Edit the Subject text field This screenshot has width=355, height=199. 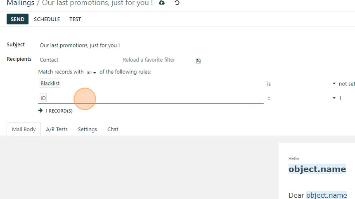click(80, 45)
